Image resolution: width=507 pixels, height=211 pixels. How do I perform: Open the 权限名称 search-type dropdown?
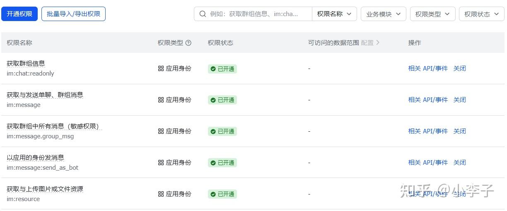tap(334, 14)
